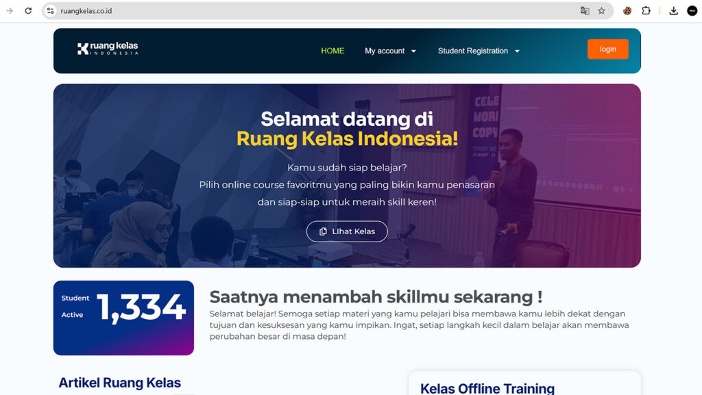Click the translate page icon

click(585, 11)
